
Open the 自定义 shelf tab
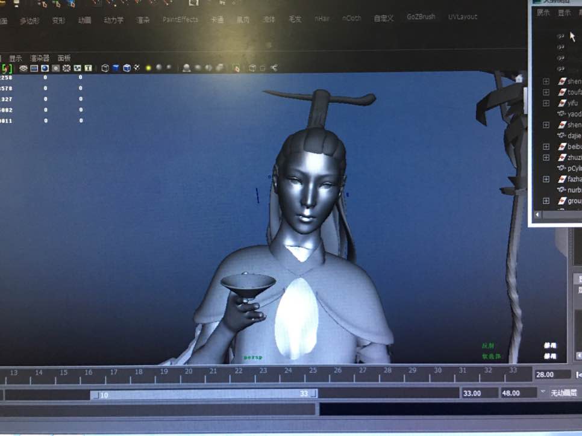[x=383, y=18]
